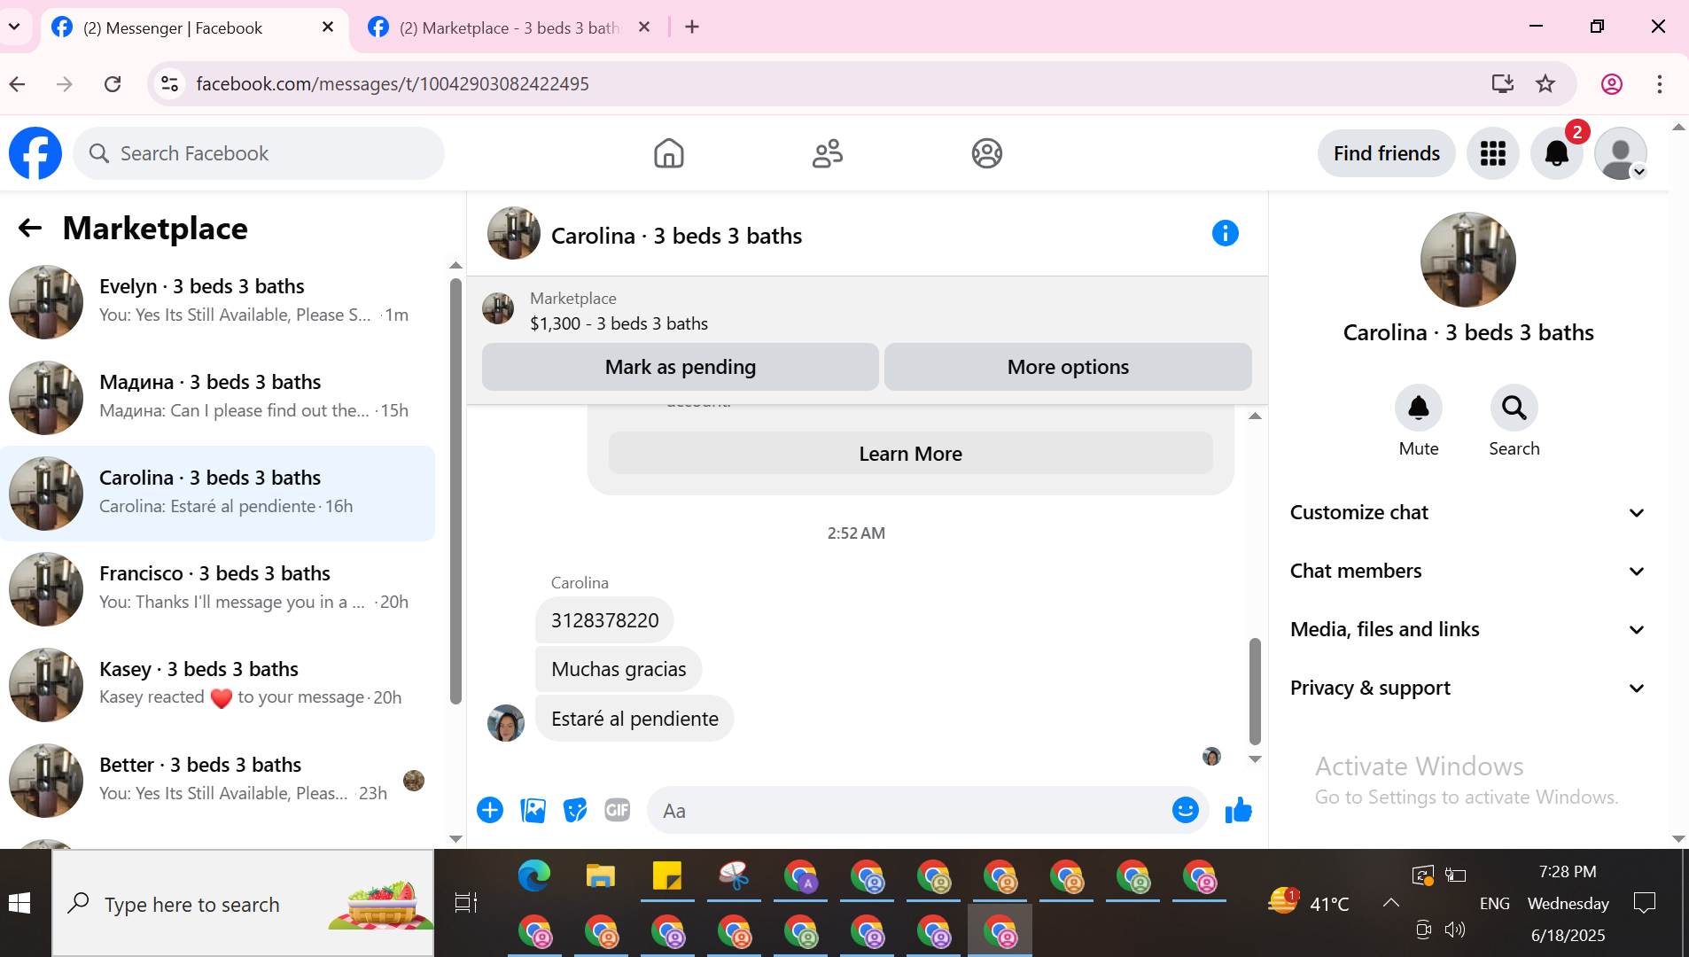Expand the Chat members section
The image size is (1689, 957).
coord(1467,571)
